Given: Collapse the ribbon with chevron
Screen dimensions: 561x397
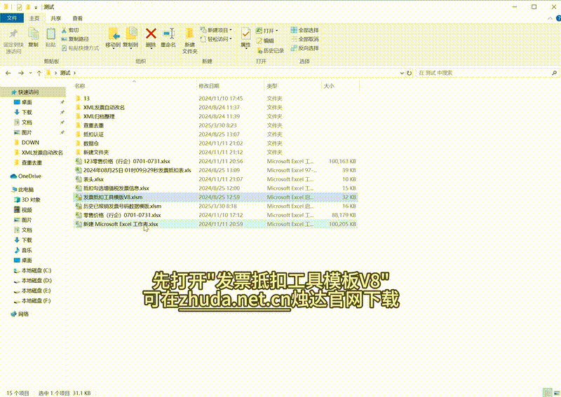Looking at the screenshot, I should coord(550,18).
